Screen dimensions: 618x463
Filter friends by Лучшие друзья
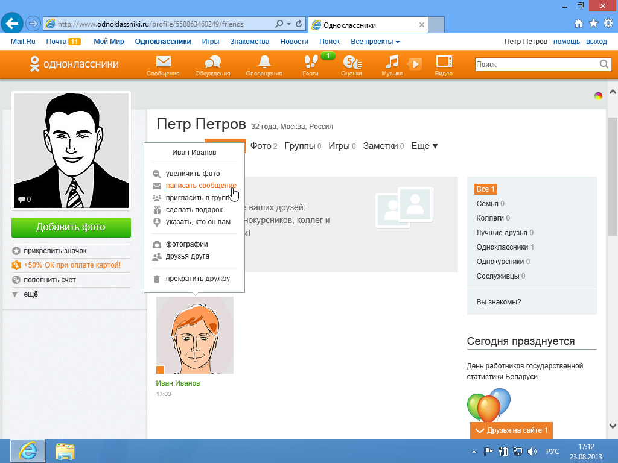(x=505, y=233)
